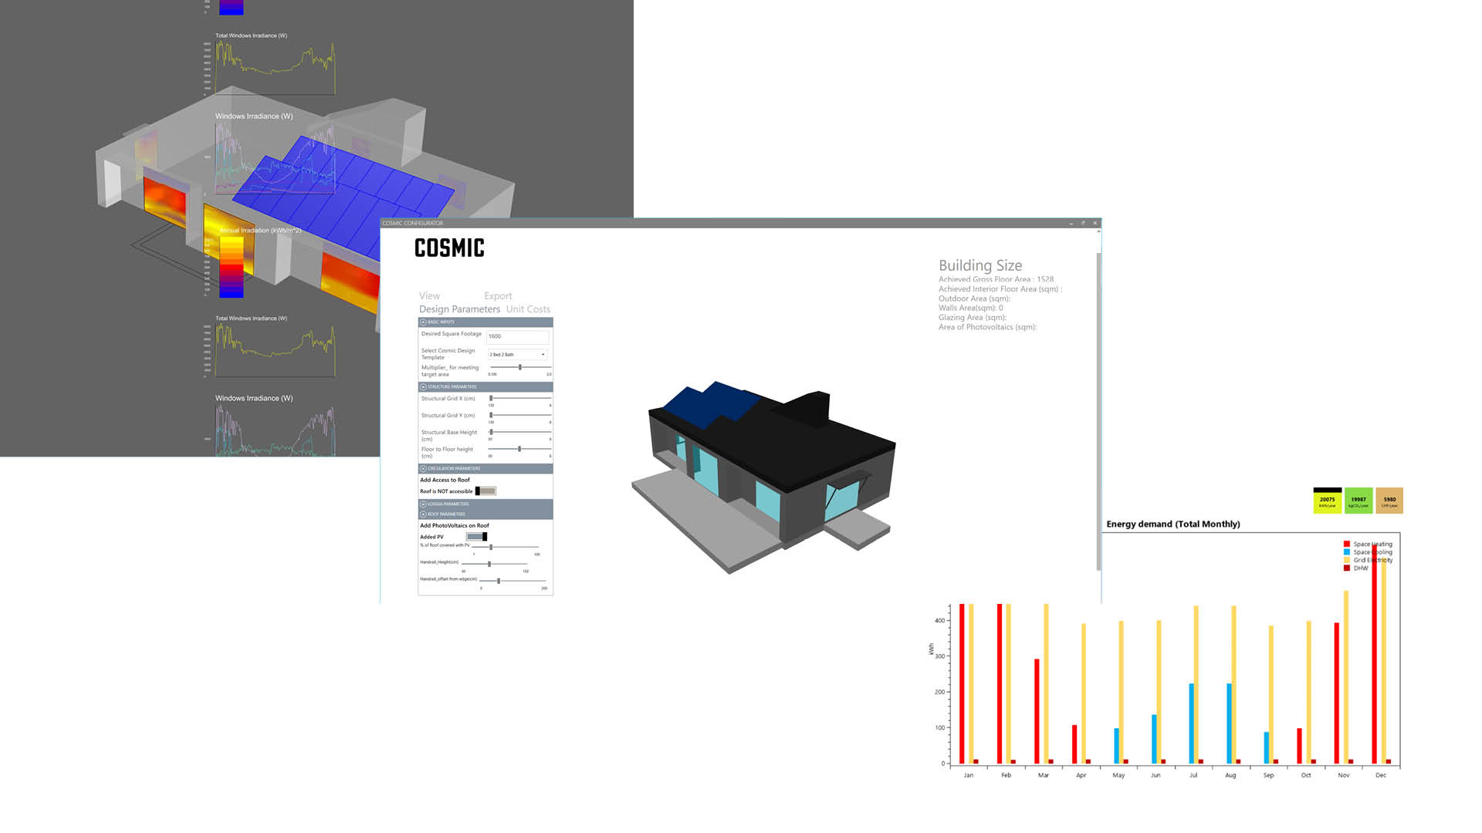Click the green 19987 kgCO2/year tile
The image size is (1482, 833).
click(1358, 501)
